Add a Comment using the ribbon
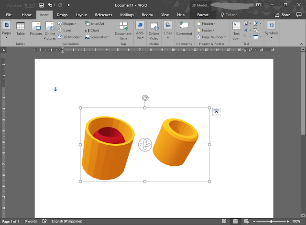The width and height of the screenshot is (306, 225). (184, 29)
